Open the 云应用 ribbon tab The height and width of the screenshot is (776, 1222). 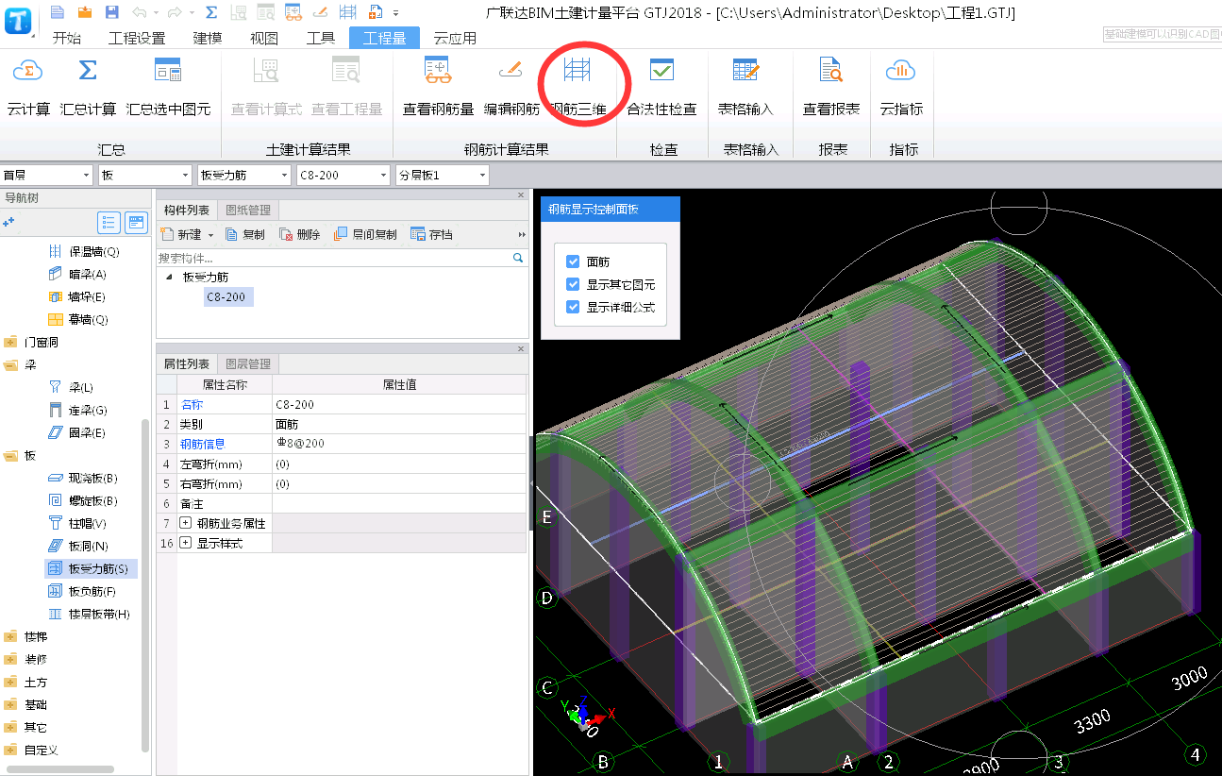(455, 39)
